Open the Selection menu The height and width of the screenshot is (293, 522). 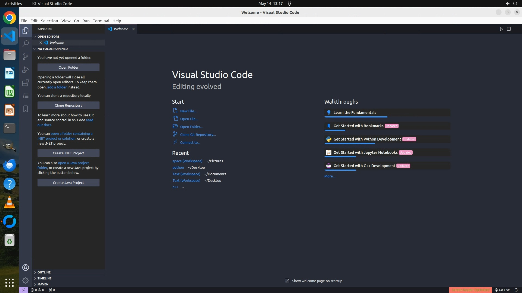tap(49, 21)
